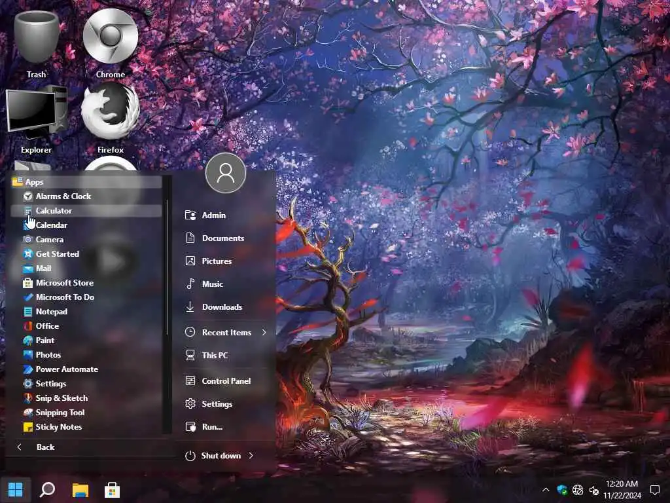
Task: Click the Apps list scrollbar
Action: click(x=167, y=267)
